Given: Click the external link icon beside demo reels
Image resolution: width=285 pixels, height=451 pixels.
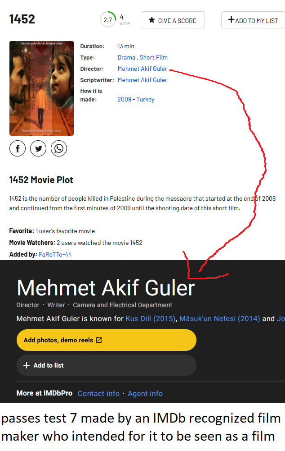Looking at the screenshot, I should click(99, 340).
